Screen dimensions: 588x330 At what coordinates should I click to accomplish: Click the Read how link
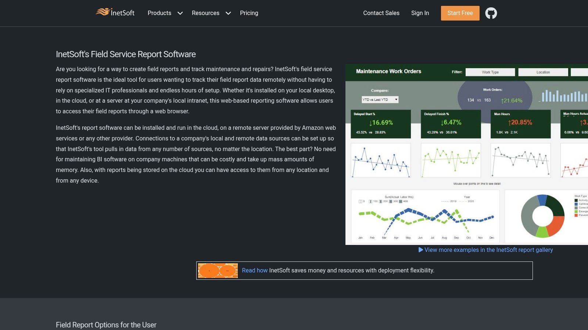coord(255,270)
